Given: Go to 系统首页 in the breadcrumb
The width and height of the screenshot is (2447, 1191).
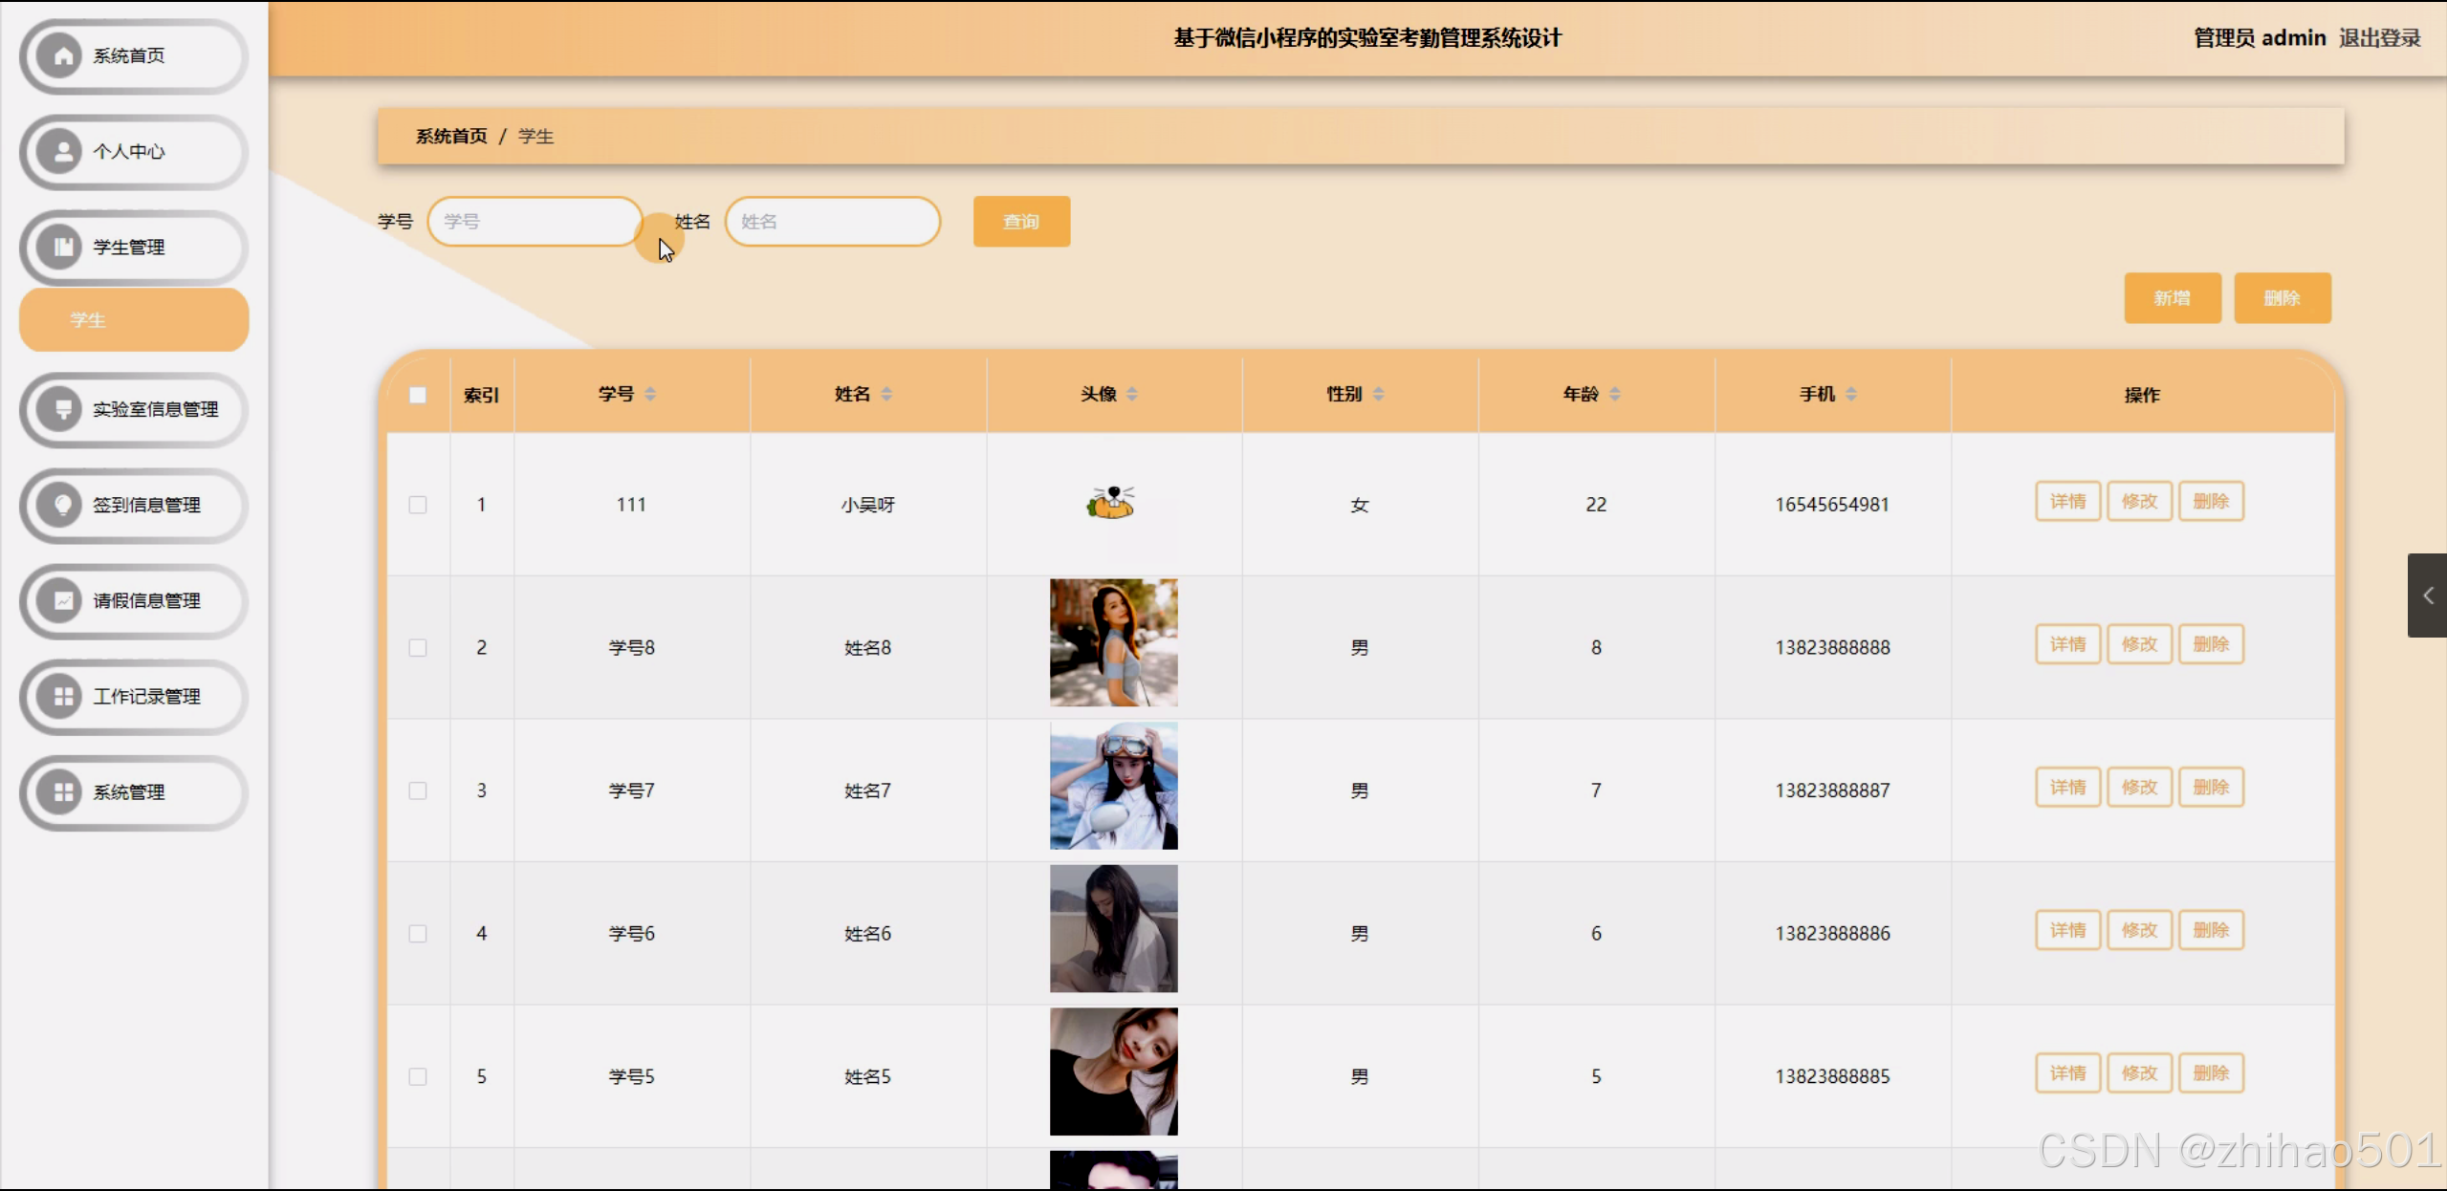Looking at the screenshot, I should coord(451,137).
